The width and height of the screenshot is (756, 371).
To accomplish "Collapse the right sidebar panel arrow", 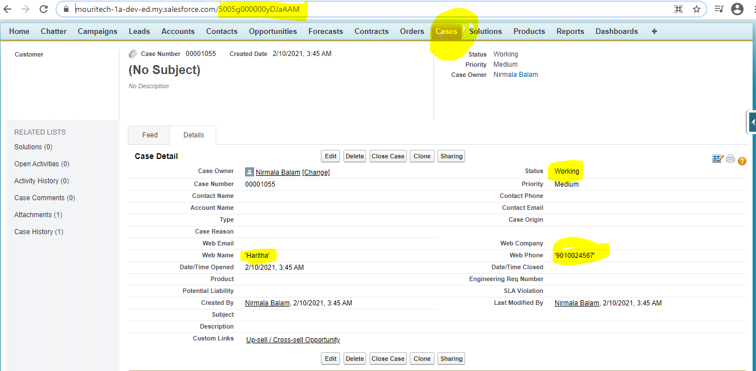I will tap(753, 122).
